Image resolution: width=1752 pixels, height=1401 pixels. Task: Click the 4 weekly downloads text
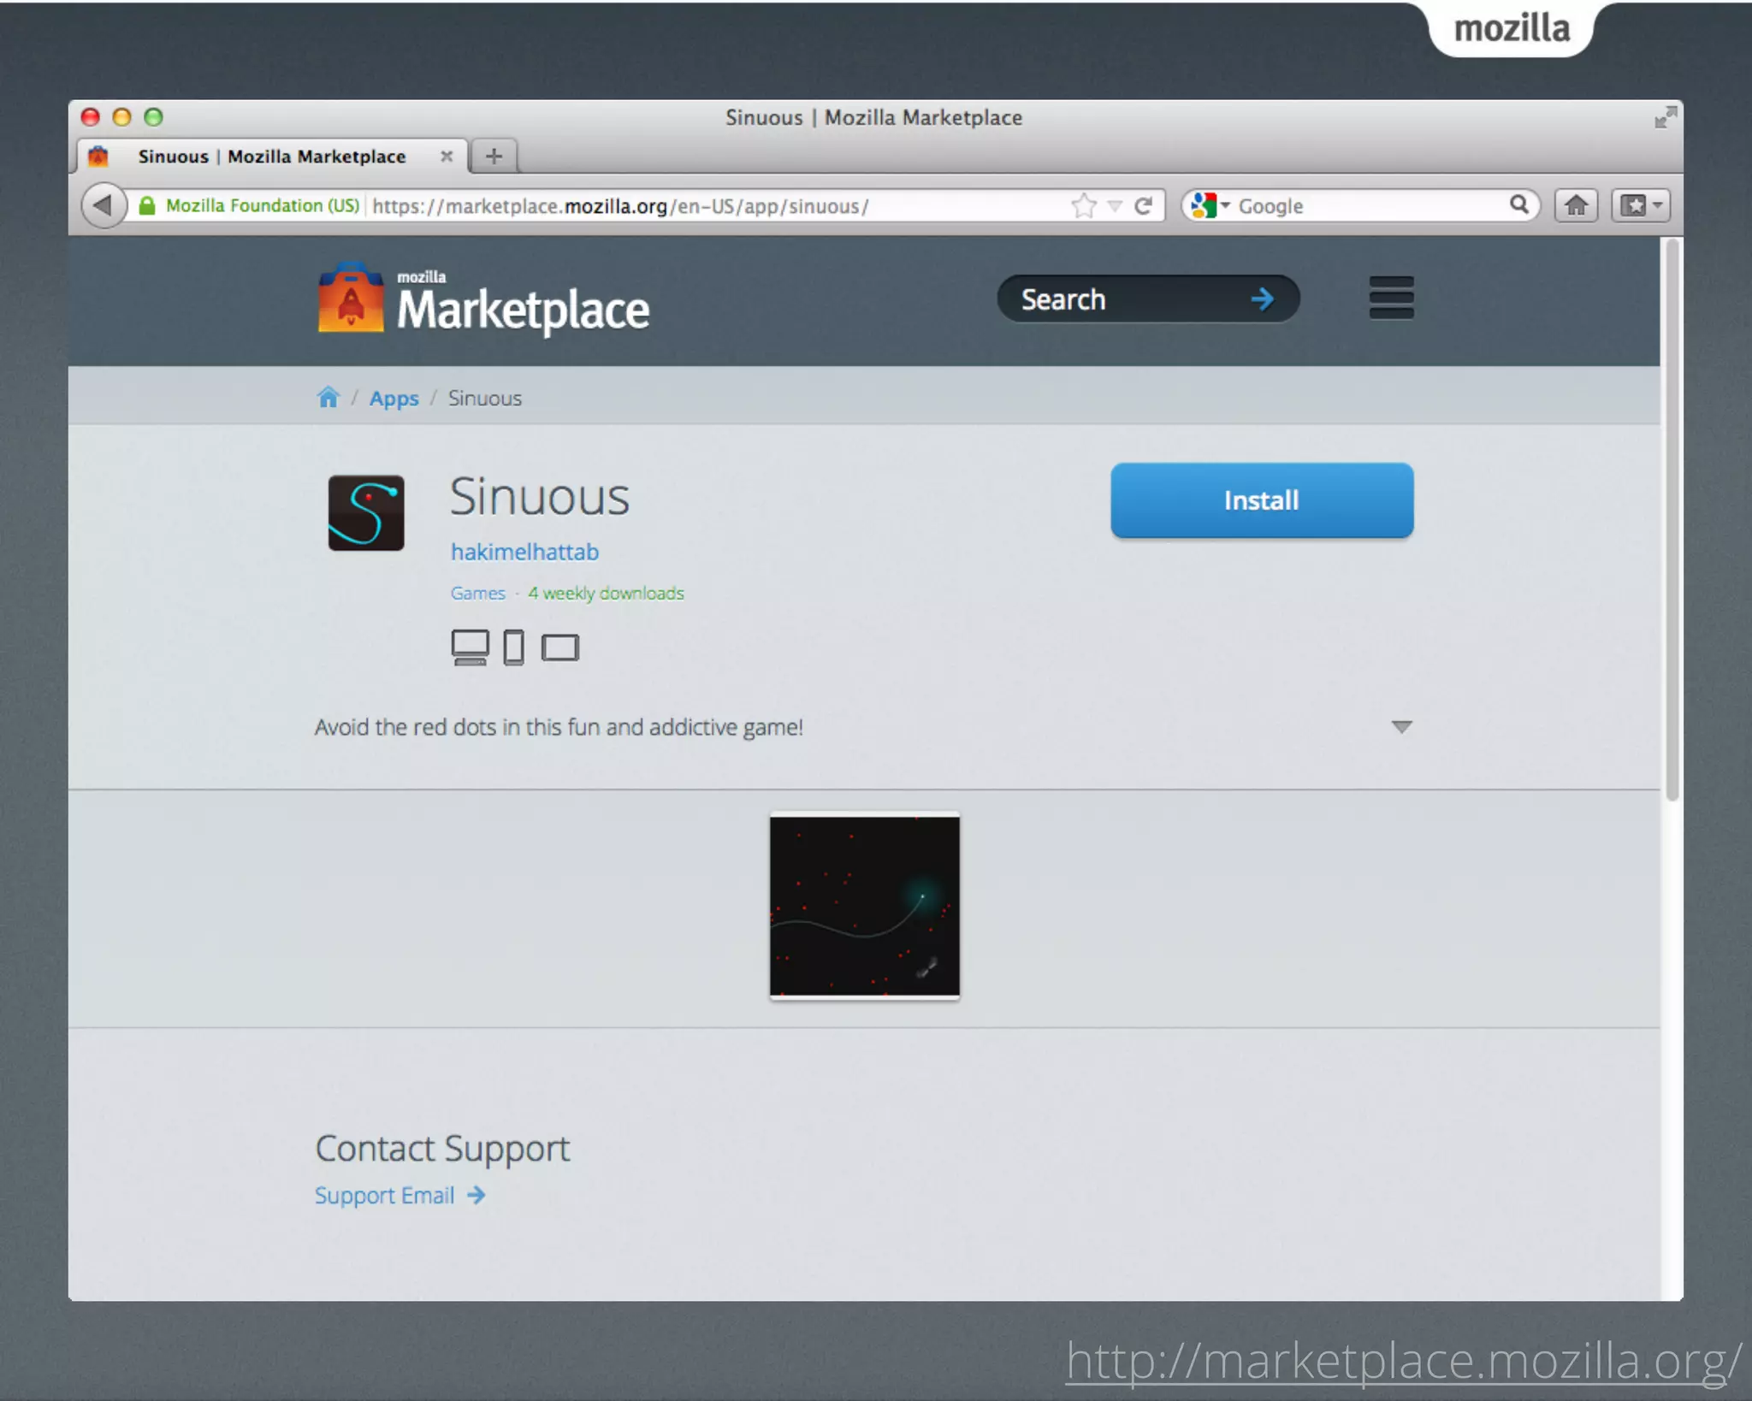tap(606, 593)
